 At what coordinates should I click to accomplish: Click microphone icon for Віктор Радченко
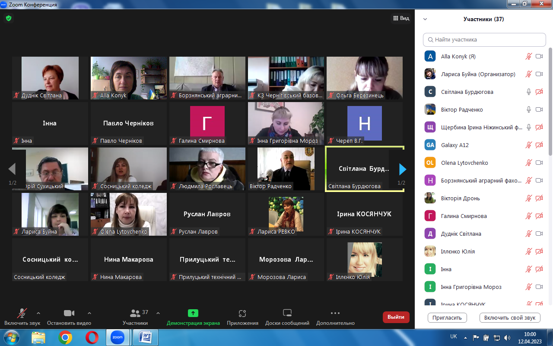pyautogui.click(x=528, y=109)
